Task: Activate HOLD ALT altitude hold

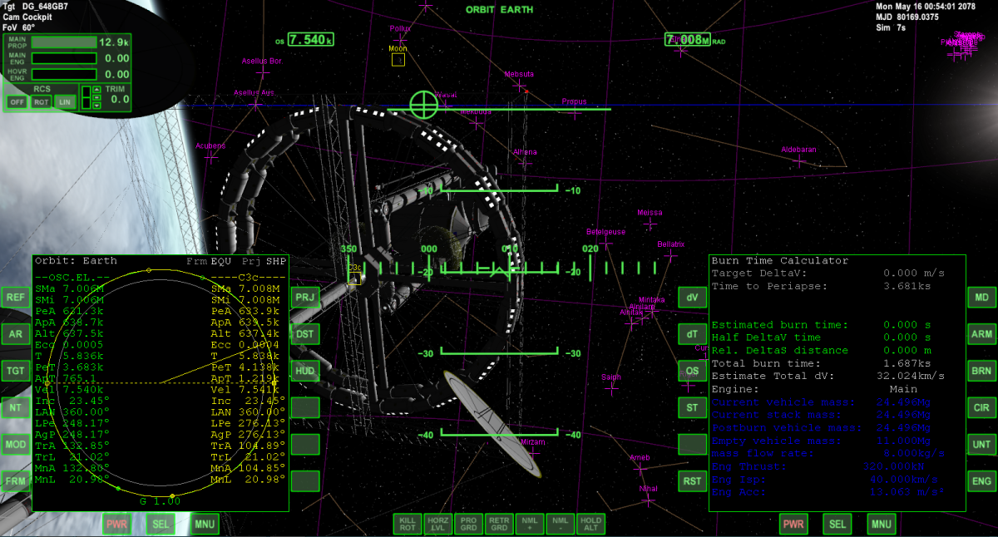Action: click(x=590, y=524)
